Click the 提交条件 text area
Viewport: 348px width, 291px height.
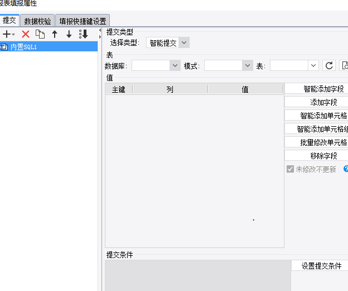[x=198, y=275]
